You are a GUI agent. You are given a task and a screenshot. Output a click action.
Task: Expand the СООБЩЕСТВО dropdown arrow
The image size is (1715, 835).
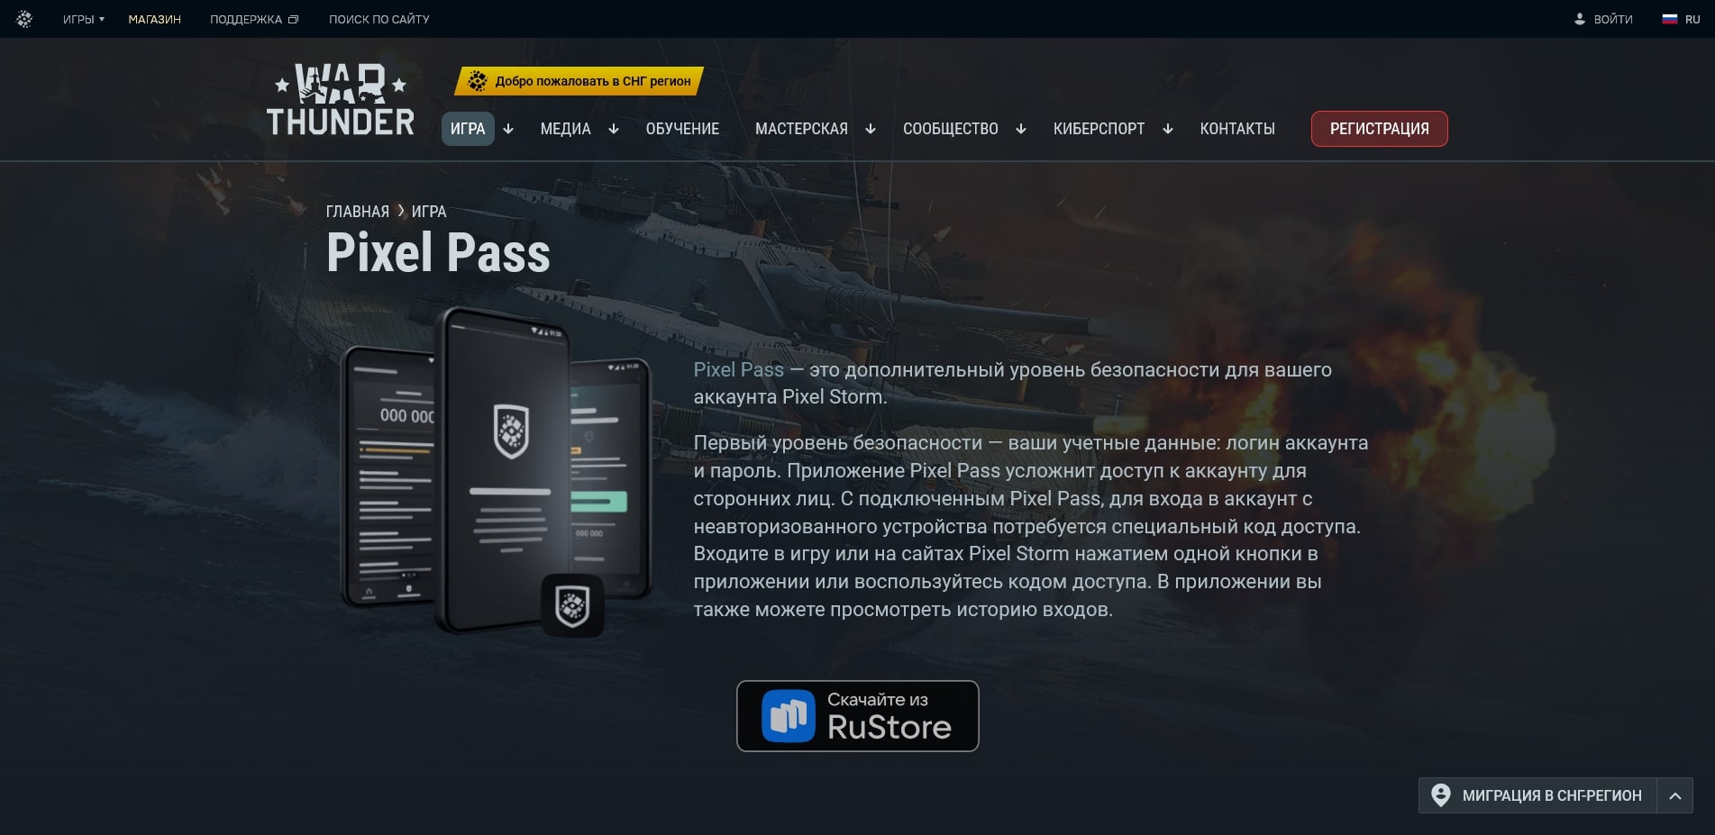(1021, 129)
